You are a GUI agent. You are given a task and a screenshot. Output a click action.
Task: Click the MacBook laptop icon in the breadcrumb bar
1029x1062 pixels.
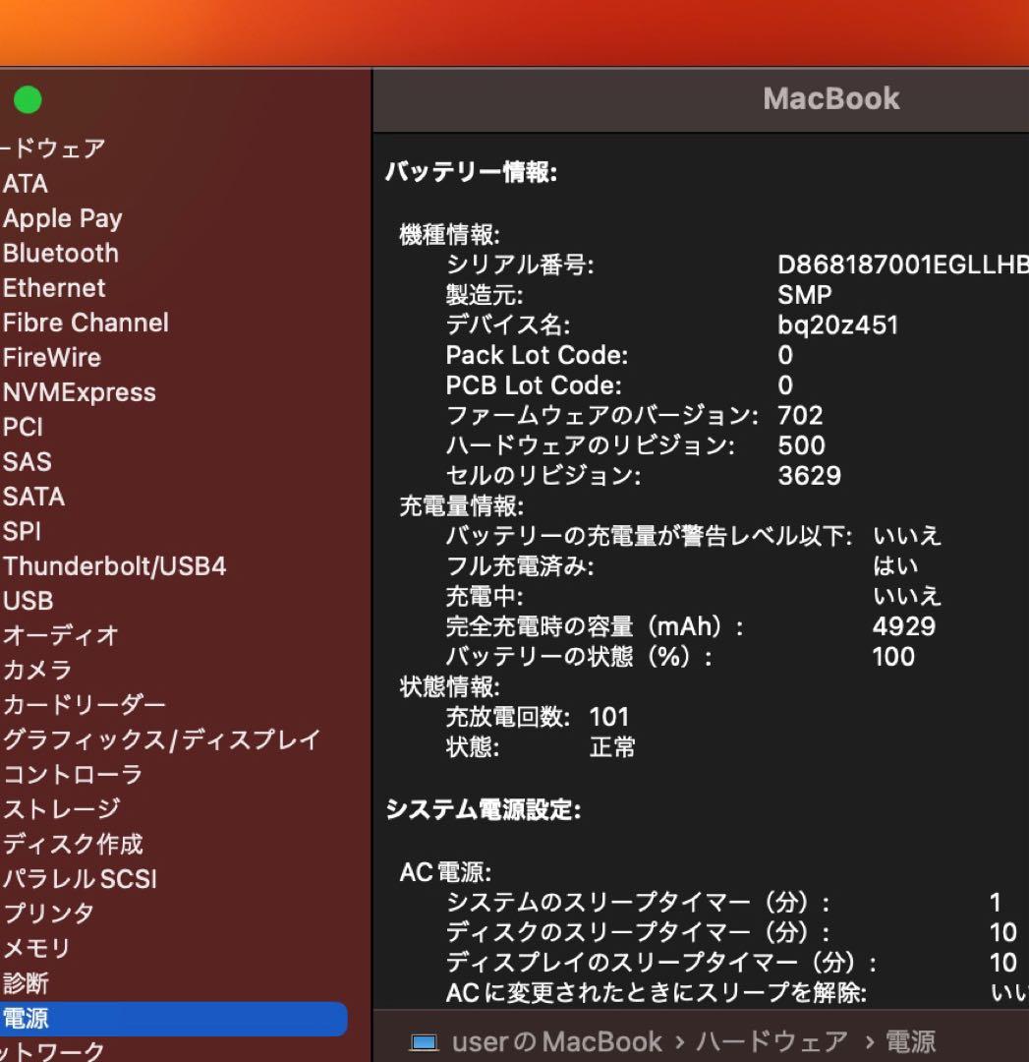(x=426, y=1041)
